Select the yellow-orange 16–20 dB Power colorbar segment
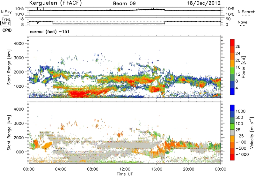 [x=232, y=64]
